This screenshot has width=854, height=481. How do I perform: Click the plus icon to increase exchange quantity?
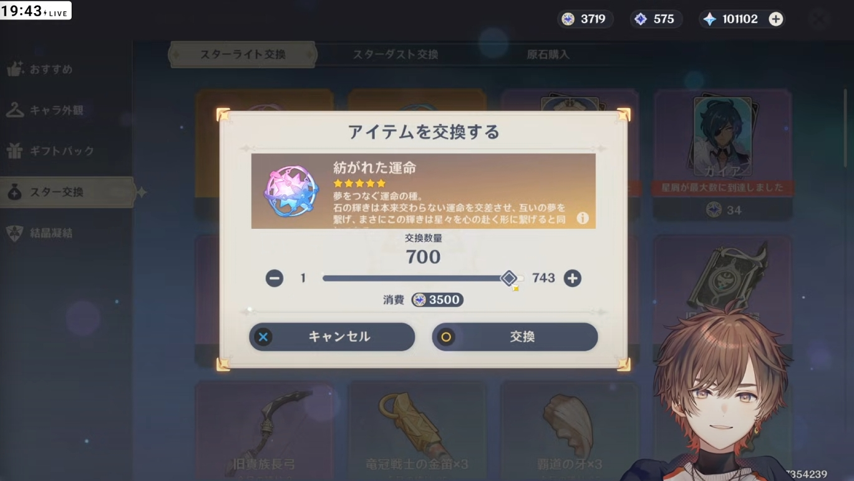(x=573, y=278)
